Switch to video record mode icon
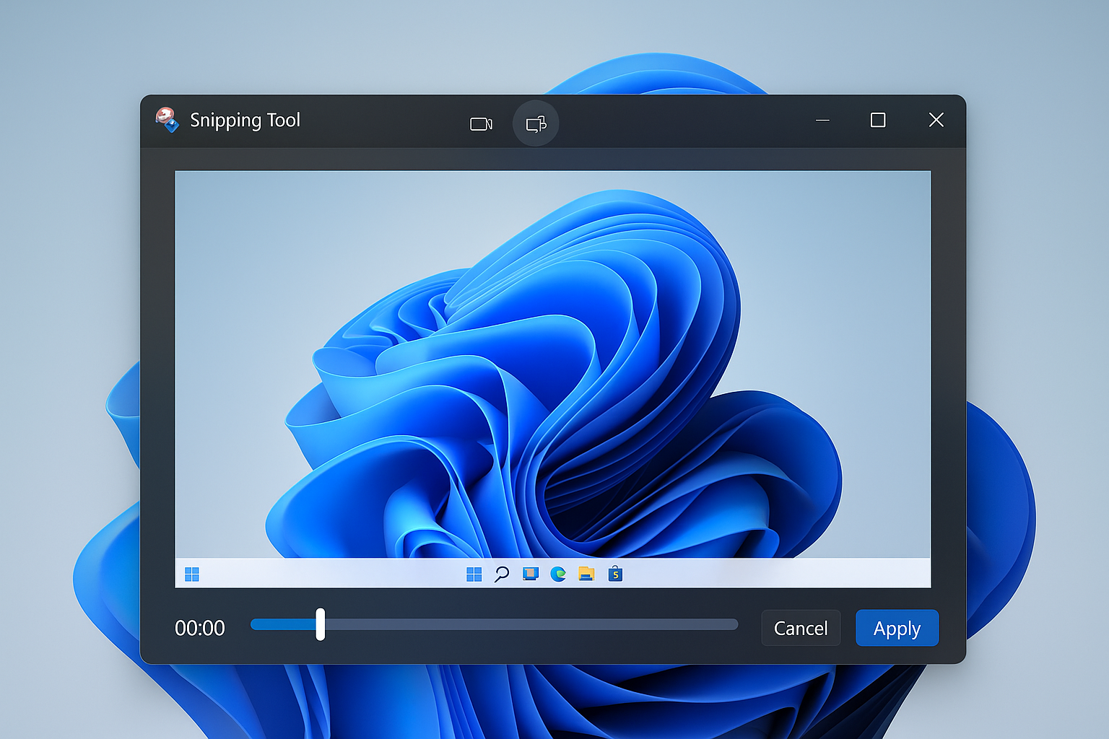The width and height of the screenshot is (1109, 739). click(481, 124)
